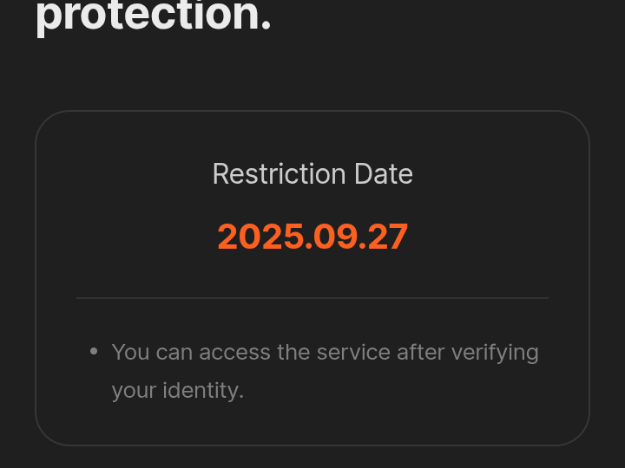
Task: Click the horizontal divider line in card
Action: [312, 298]
